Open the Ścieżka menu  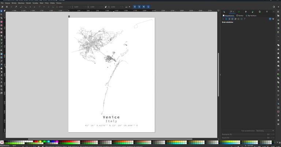click(x=35, y=3)
